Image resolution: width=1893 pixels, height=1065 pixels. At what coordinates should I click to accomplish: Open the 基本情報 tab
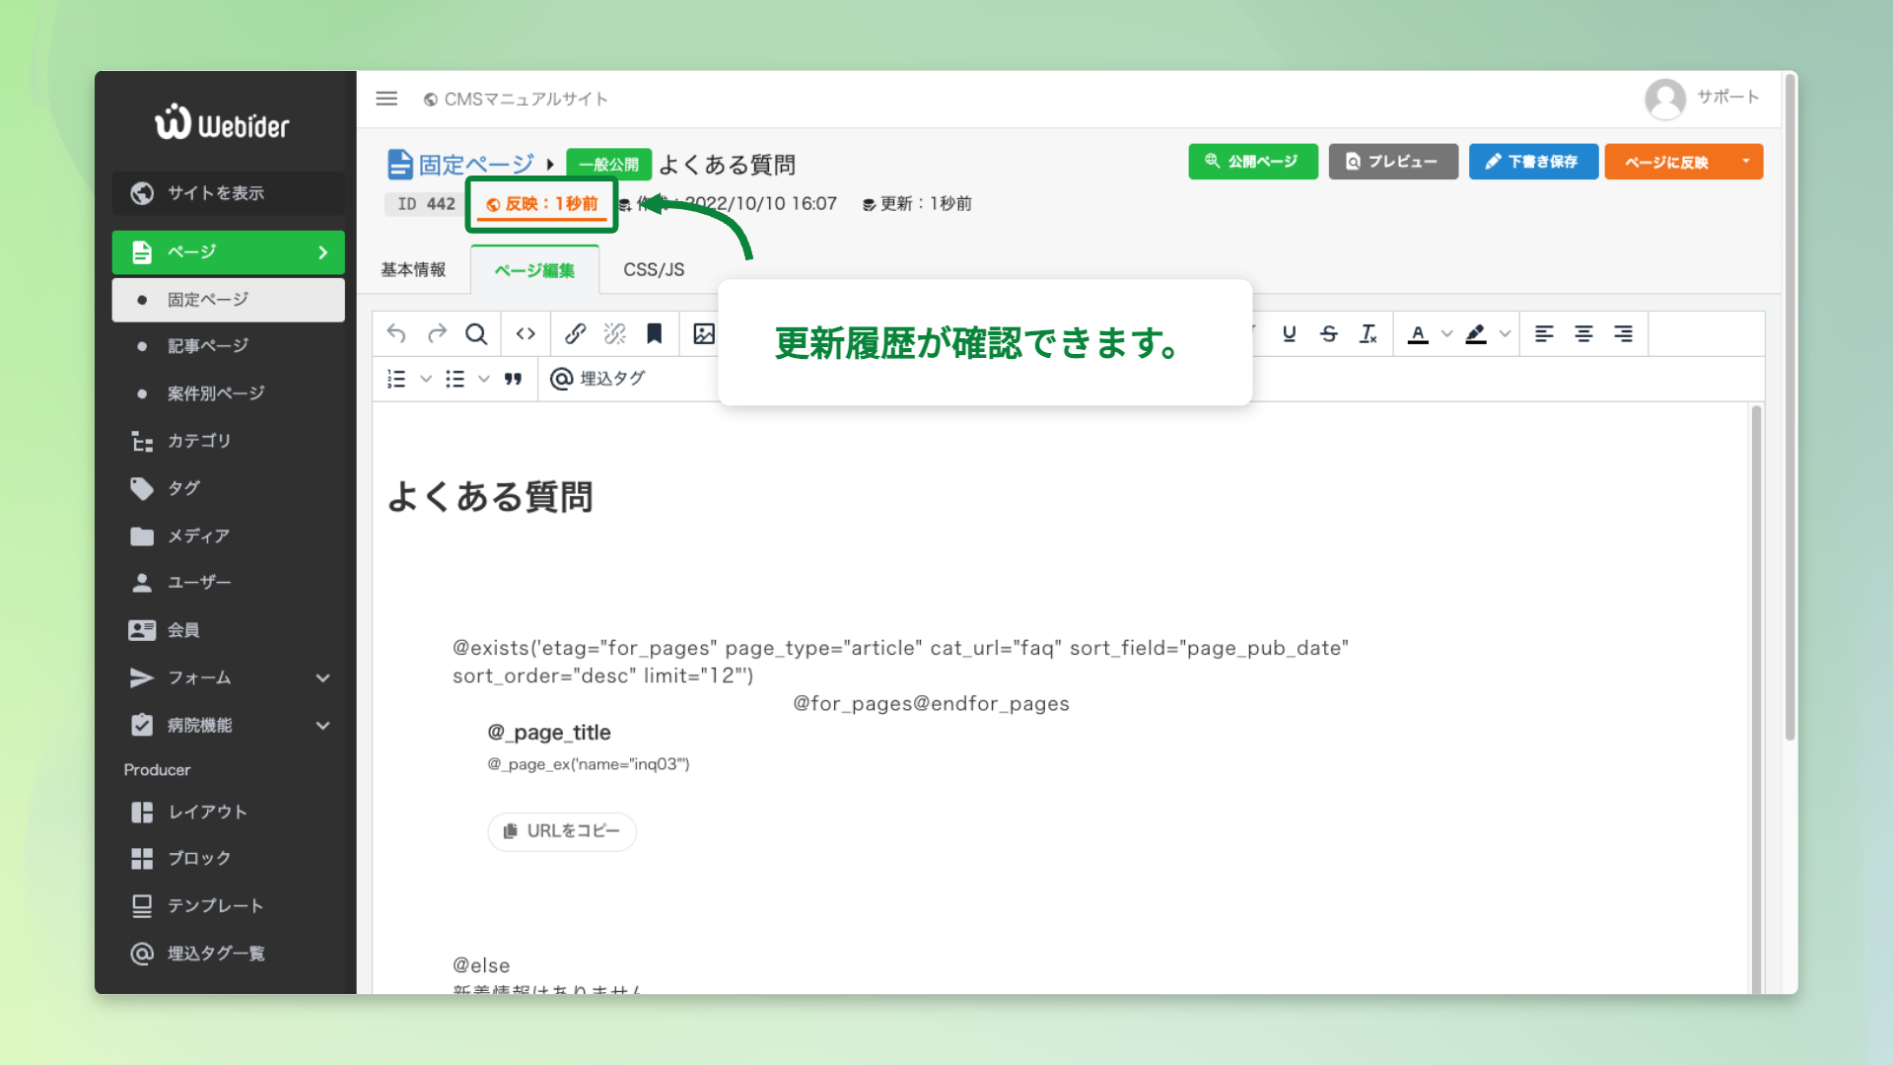413,270
